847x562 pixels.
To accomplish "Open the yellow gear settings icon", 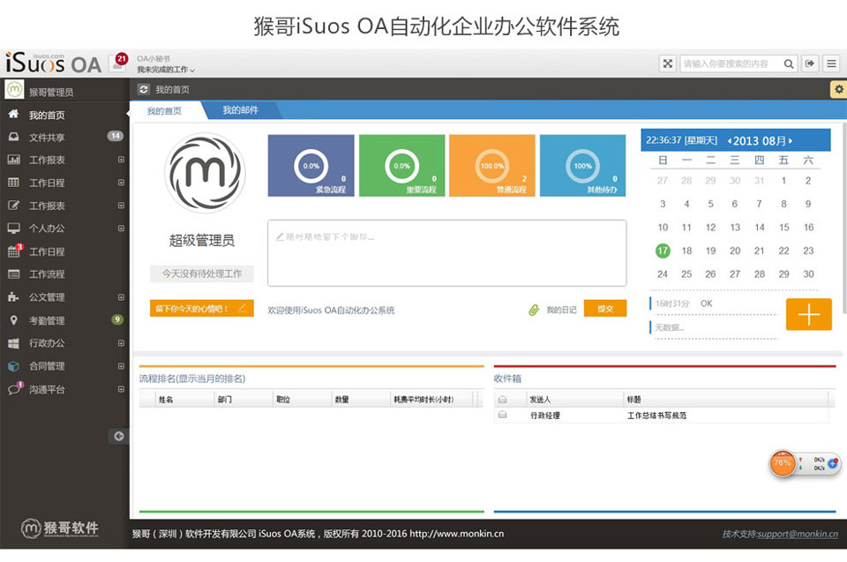I will pos(838,89).
